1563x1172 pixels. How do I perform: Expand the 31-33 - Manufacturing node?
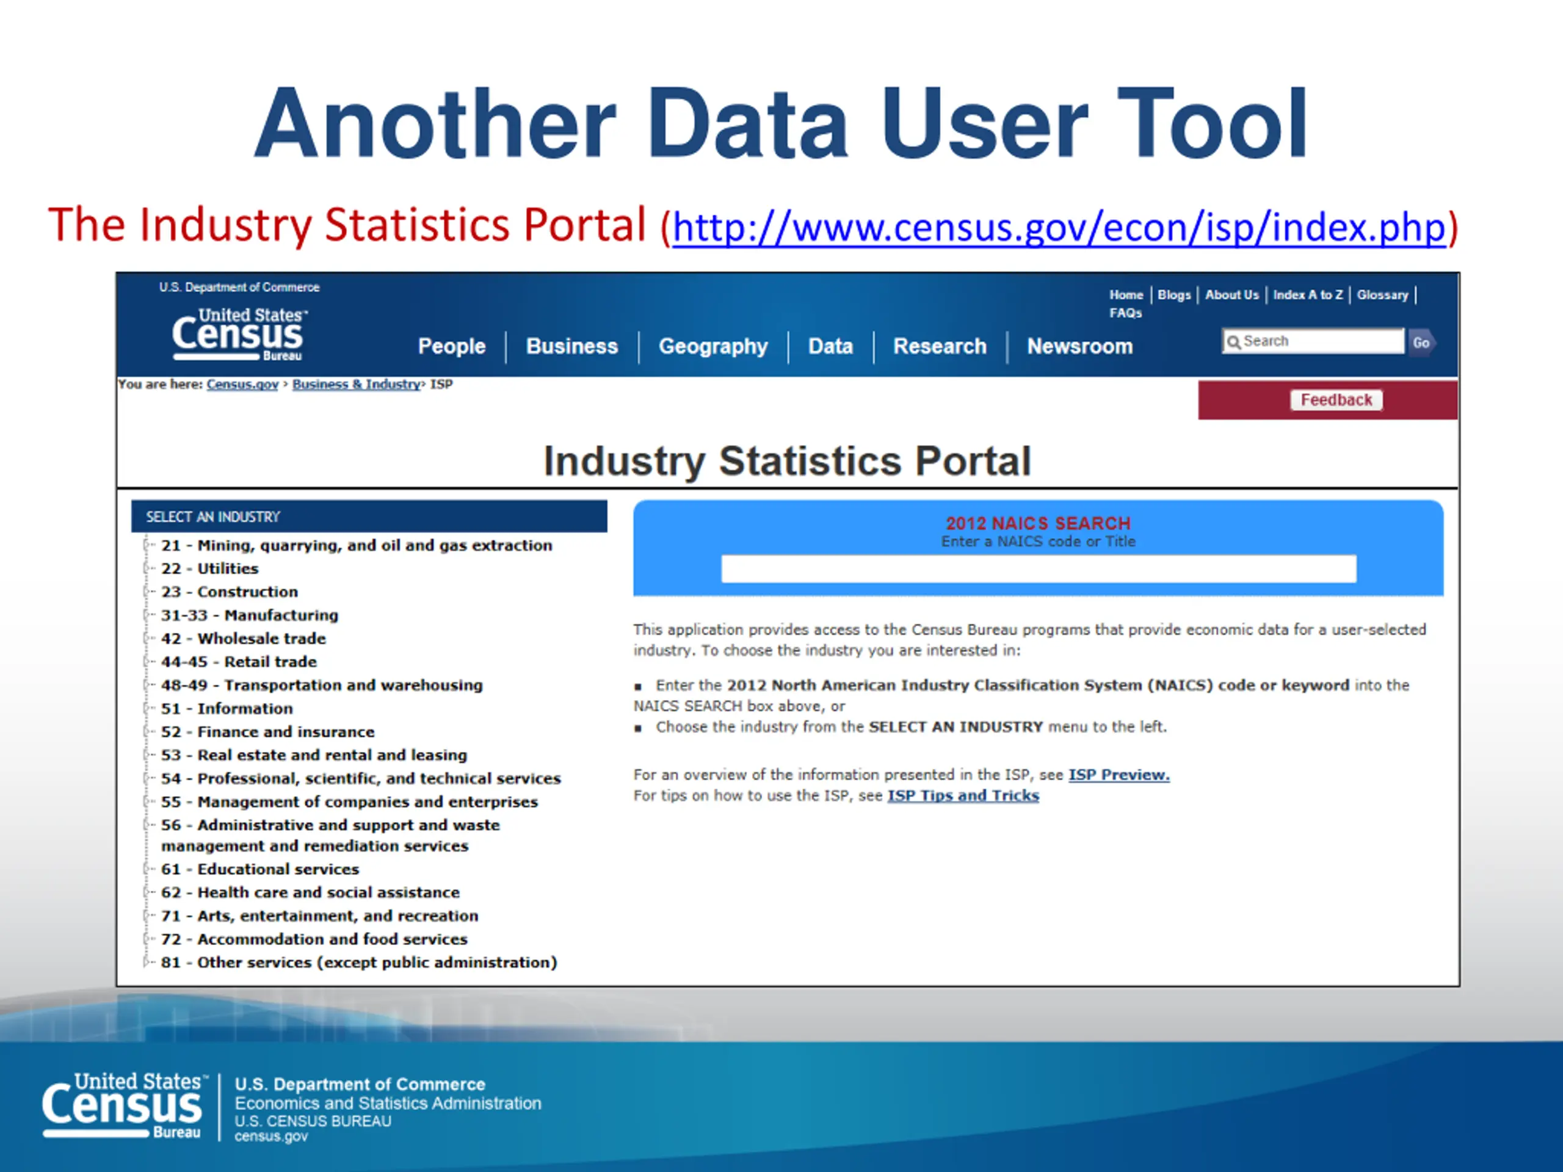click(x=147, y=615)
